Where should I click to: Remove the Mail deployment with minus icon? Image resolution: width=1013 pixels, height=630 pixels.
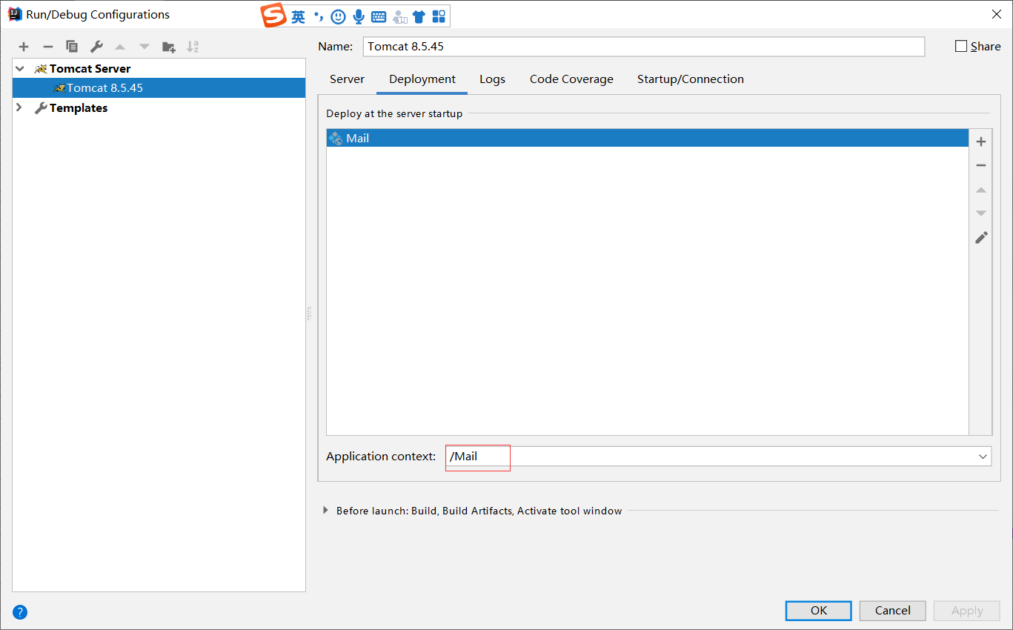tap(981, 165)
